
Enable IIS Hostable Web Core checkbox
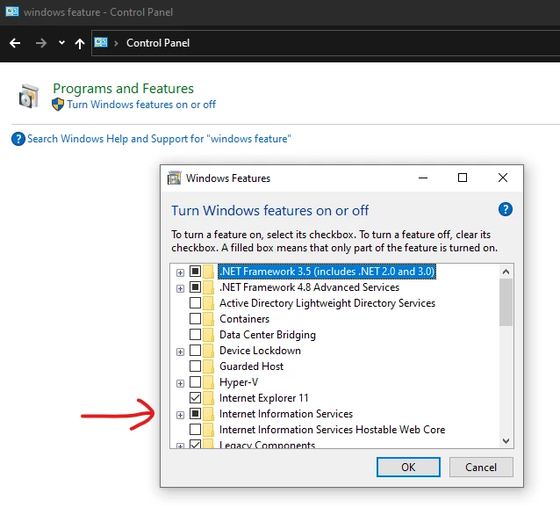pyautogui.click(x=195, y=429)
